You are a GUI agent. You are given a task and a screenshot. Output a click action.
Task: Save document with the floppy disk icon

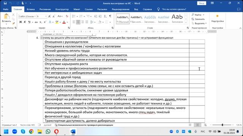5,3
